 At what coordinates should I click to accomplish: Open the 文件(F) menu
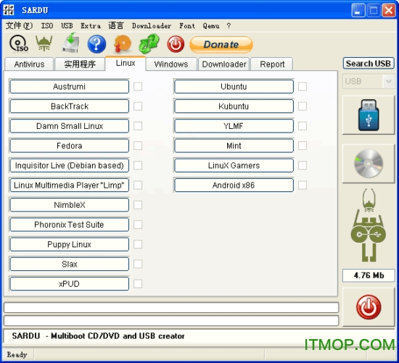(x=19, y=25)
